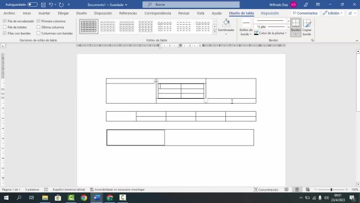Open the Edición mode dropdown
Image resolution: width=360 pixels, height=203 pixels.
333,14
